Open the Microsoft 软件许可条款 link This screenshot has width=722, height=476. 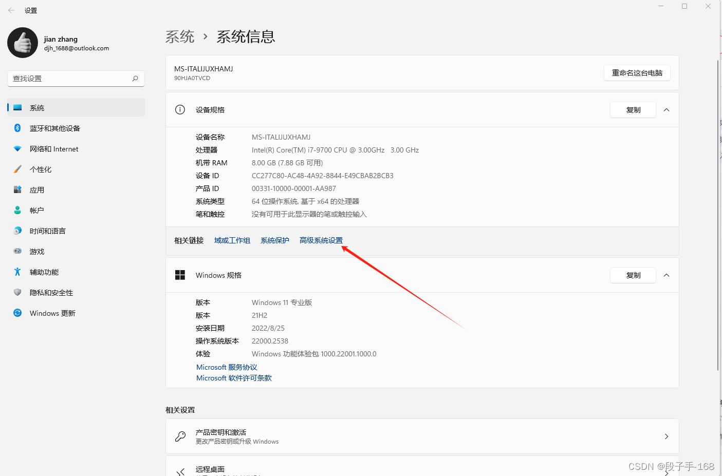click(234, 378)
